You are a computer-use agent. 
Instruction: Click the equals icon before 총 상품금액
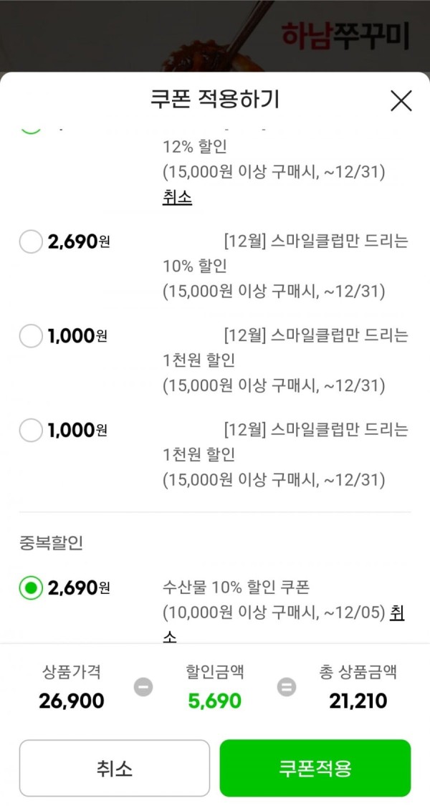[287, 687]
